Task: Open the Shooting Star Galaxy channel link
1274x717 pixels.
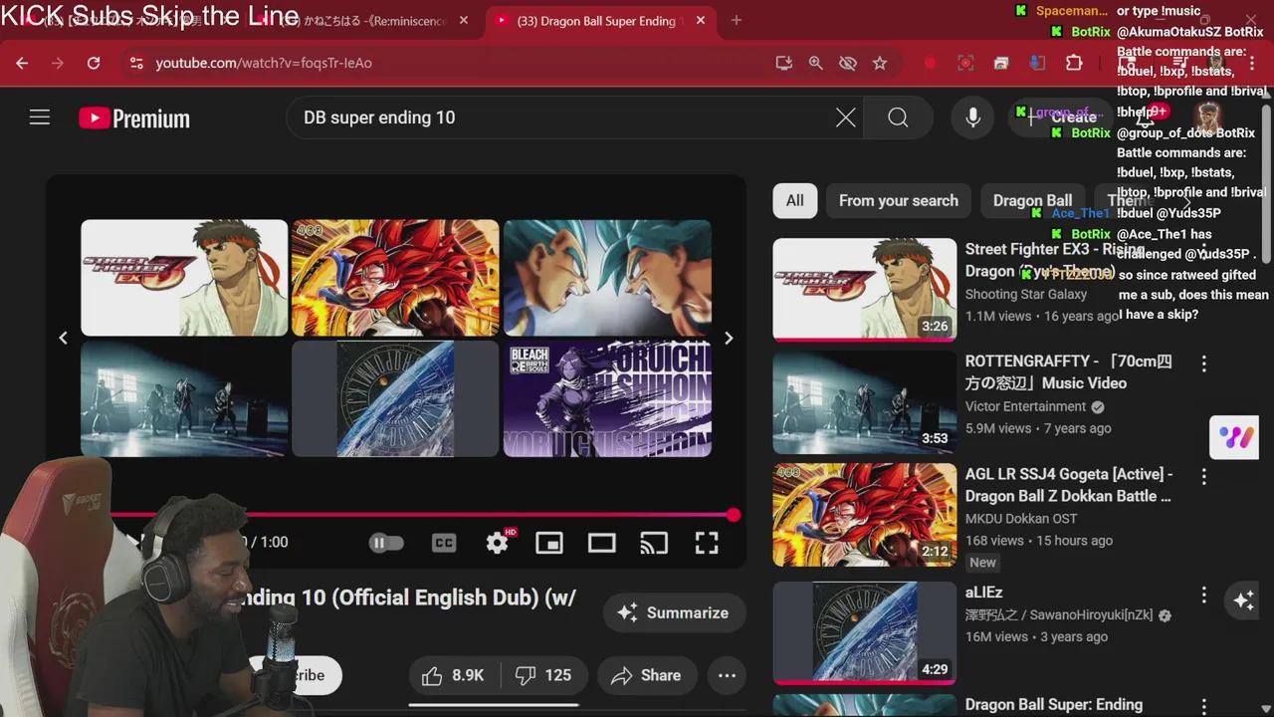Action: 1026,294
